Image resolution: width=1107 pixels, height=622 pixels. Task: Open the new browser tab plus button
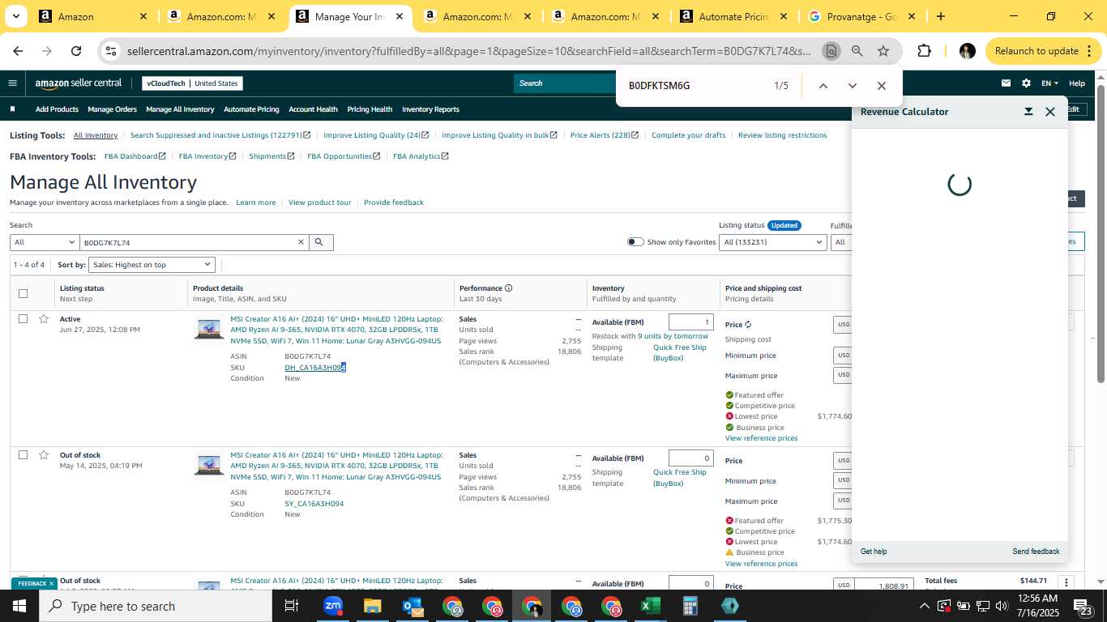pyautogui.click(x=940, y=16)
